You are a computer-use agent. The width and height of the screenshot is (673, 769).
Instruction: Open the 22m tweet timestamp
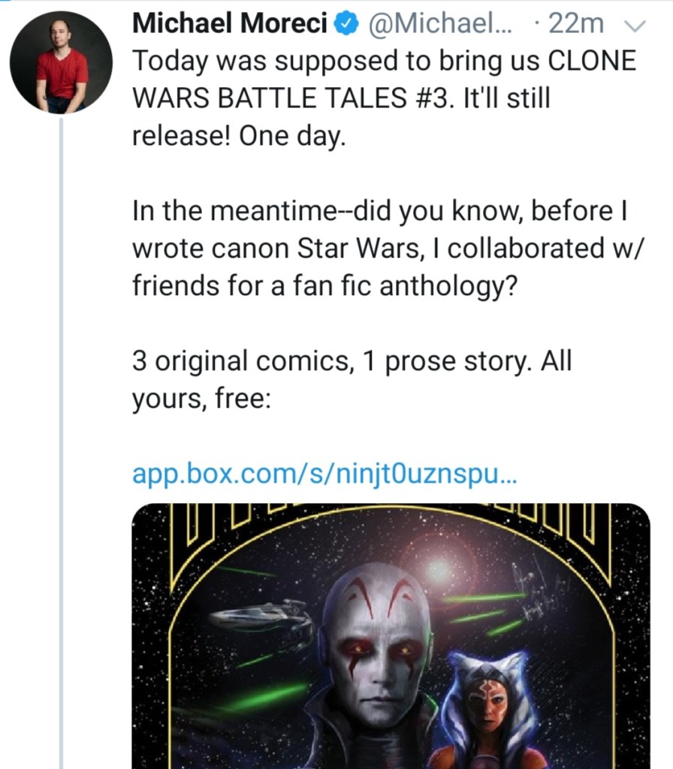(x=575, y=24)
